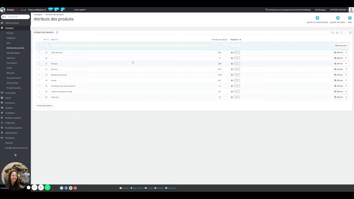Tick the checkbox for attribute ID 28
The image size is (354, 199).
pyautogui.click(x=39, y=58)
